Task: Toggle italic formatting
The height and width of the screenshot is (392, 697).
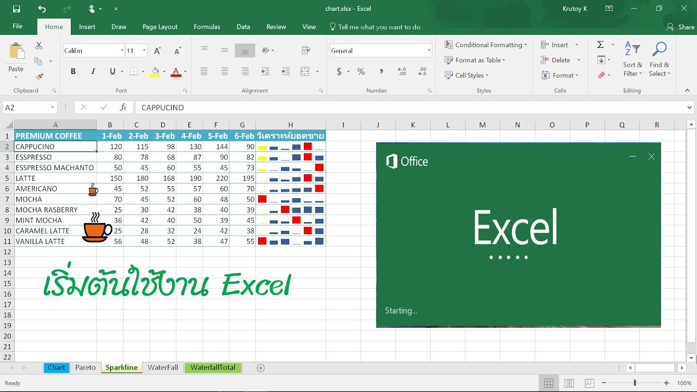Action: (x=93, y=71)
